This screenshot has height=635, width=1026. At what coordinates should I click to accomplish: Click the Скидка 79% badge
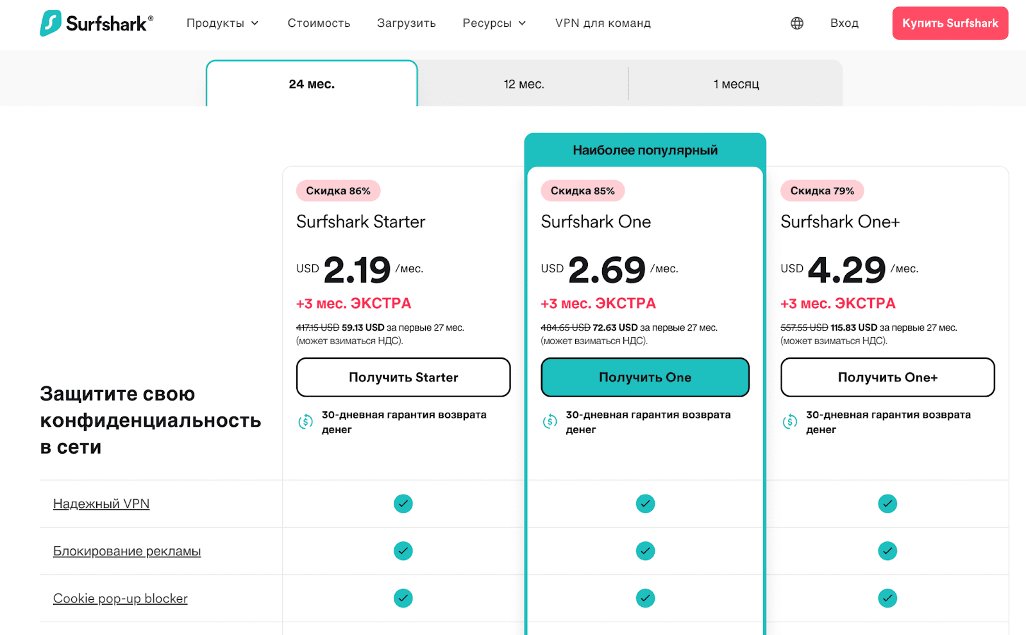[x=822, y=191]
